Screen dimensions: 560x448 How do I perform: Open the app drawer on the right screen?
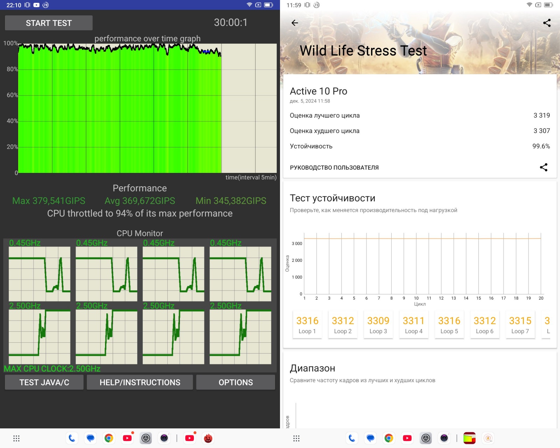[296, 438]
